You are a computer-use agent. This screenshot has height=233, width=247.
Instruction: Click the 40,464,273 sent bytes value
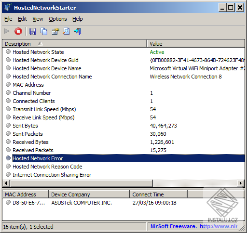[164, 126]
